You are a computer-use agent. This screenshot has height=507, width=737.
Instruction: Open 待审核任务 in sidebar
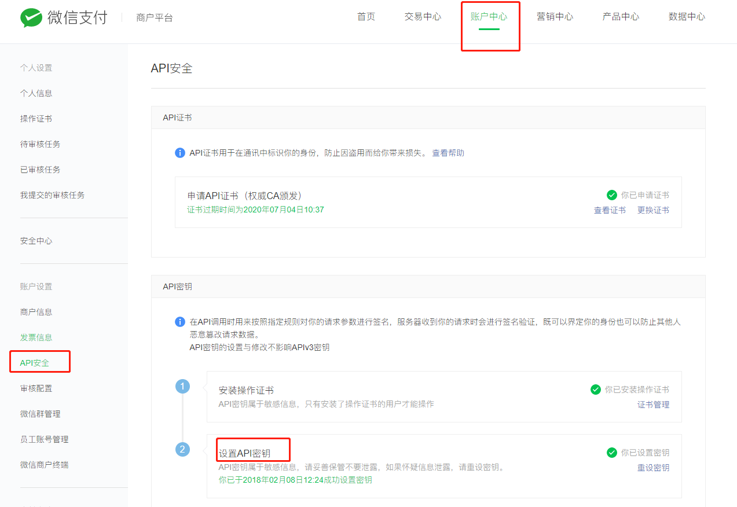coord(40,144)
